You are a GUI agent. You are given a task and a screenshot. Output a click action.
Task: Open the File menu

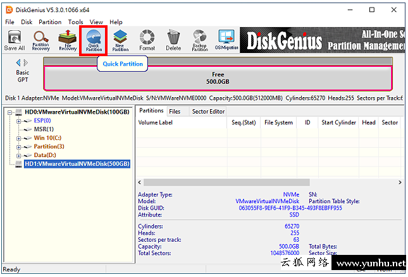(9, 22)
